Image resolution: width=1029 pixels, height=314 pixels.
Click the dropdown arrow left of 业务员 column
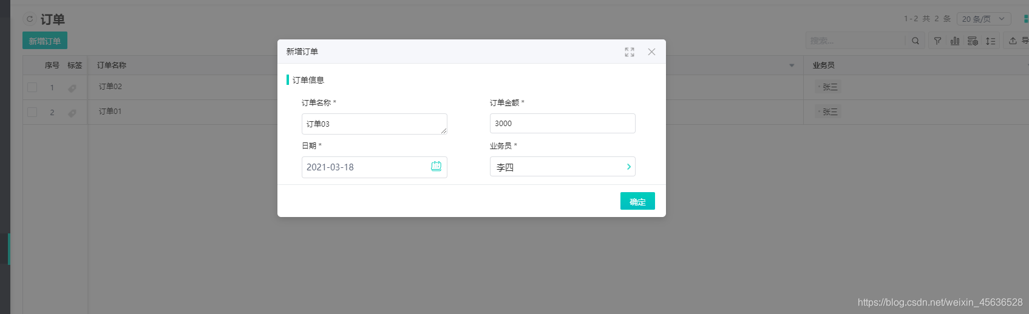[792, 65]
